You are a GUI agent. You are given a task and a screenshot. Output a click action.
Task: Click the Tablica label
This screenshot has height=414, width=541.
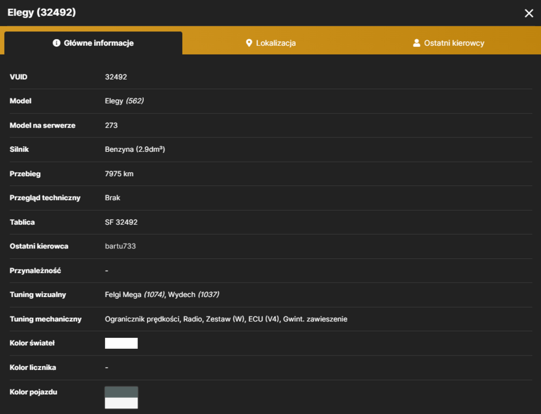22,222
